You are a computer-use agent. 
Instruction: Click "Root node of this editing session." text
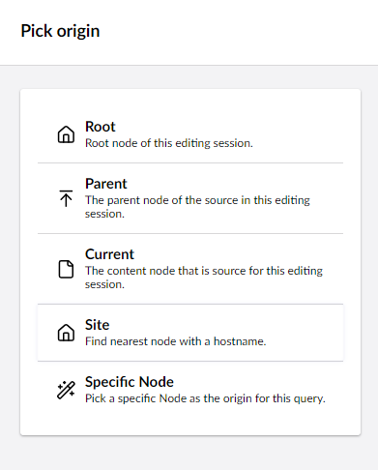169,143
